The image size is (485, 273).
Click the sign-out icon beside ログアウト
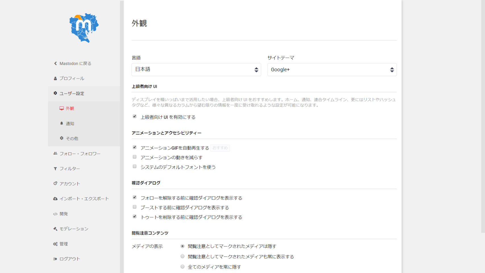pyautogui.click(x=55, y=259)
